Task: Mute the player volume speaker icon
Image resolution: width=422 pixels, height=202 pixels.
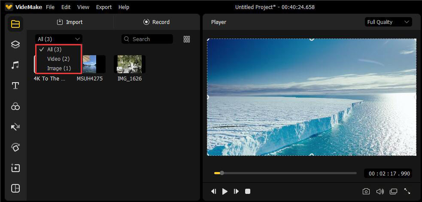Action: [x=380, y=191]
